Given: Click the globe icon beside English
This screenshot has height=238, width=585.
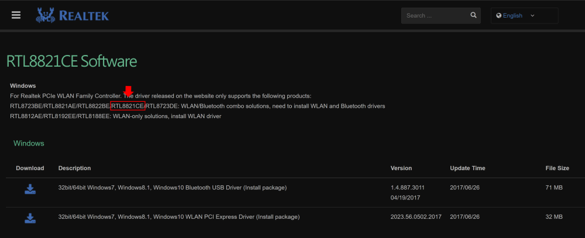Looking at the screenshot, I should point(498,16).
